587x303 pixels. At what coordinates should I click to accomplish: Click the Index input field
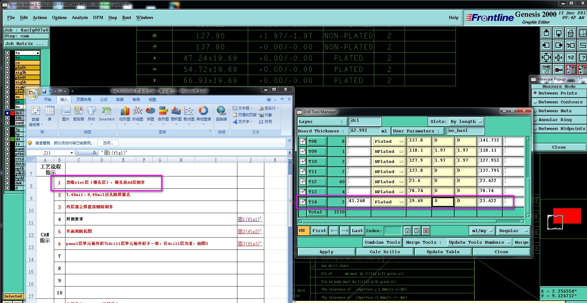click(392, 231)
